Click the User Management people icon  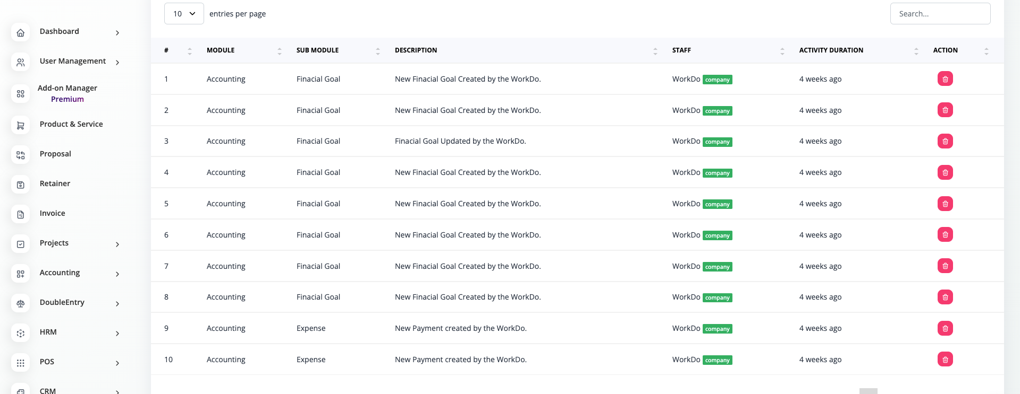pyautogui.click(x=20, y=63)
